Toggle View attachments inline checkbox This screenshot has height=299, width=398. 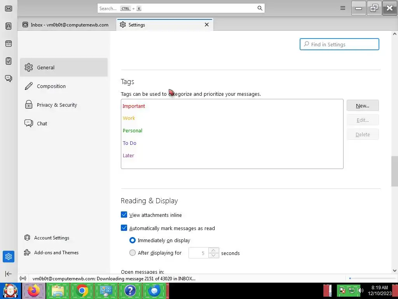click(124, 215)
